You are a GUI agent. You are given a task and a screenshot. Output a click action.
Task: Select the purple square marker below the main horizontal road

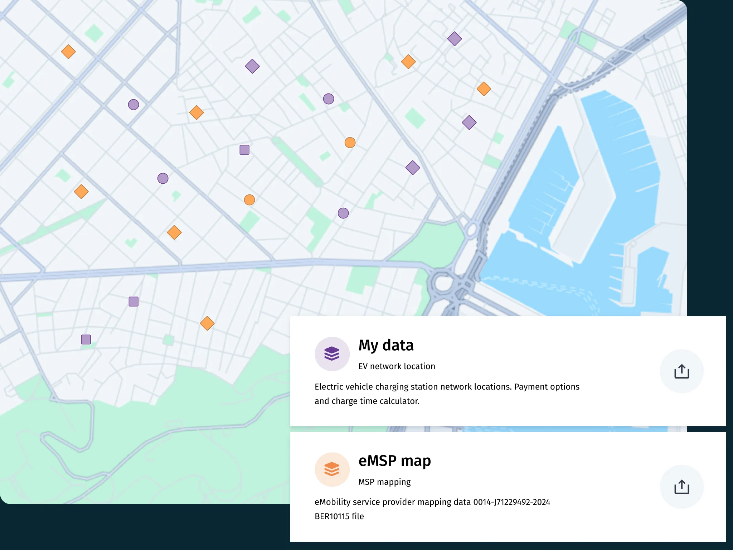[134, 301]
